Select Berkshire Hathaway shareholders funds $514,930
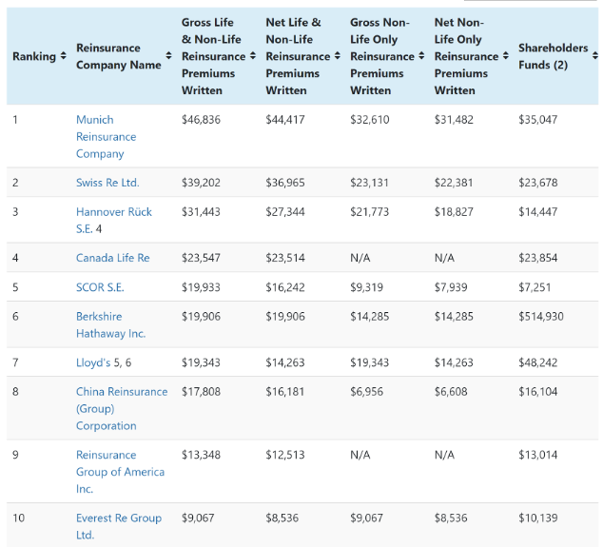This screenshot has height=548, width=603. 540,317
